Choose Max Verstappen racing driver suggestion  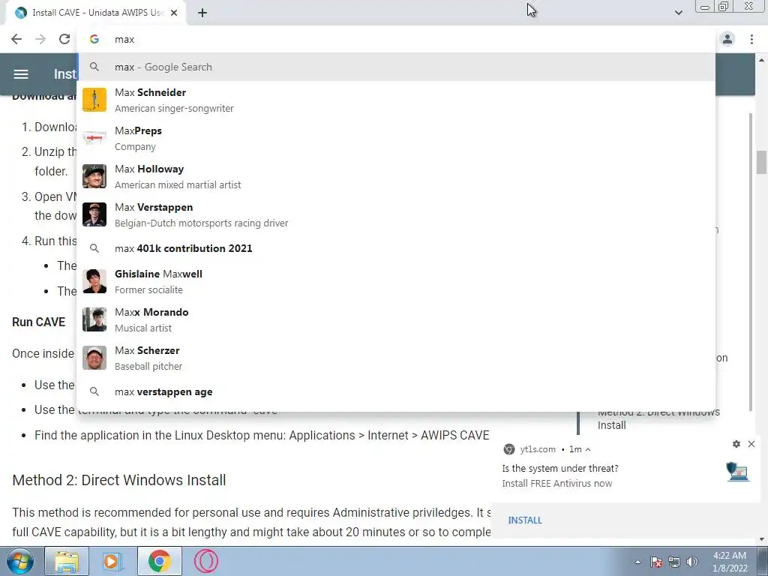point(396,214)
